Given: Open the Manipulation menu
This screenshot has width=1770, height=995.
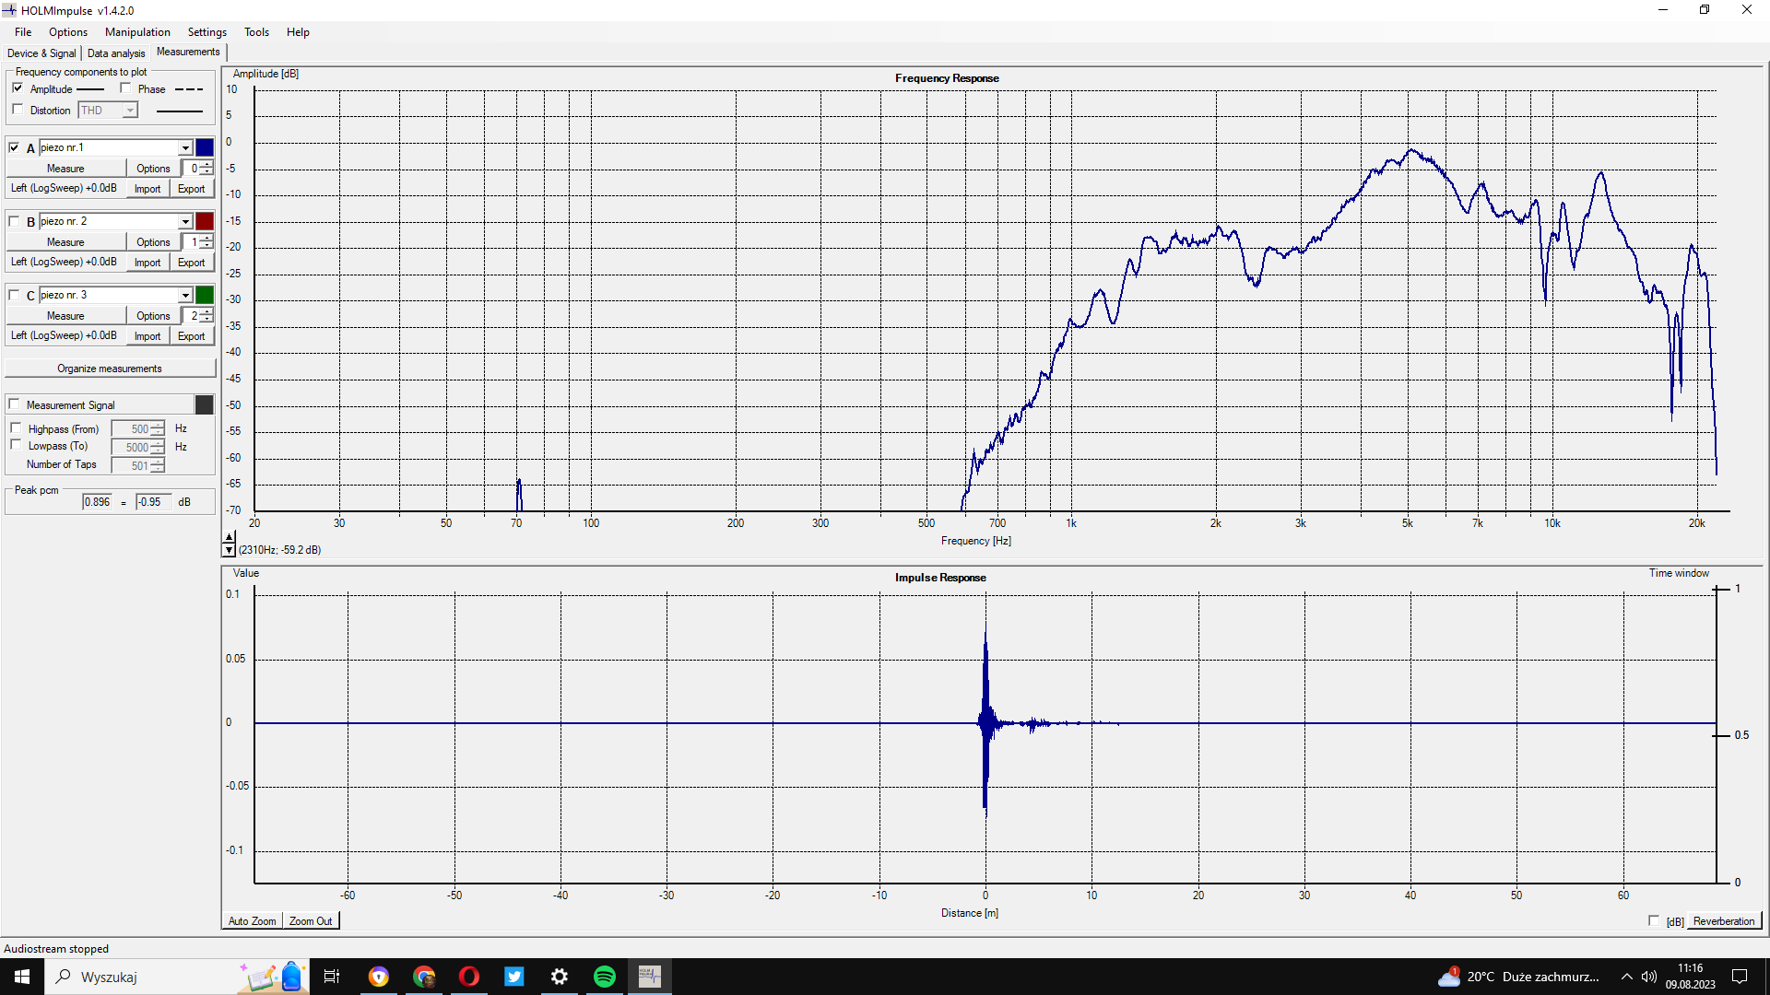Looking at the screenshot, I should pyautogui.click(x=137, y=32).
